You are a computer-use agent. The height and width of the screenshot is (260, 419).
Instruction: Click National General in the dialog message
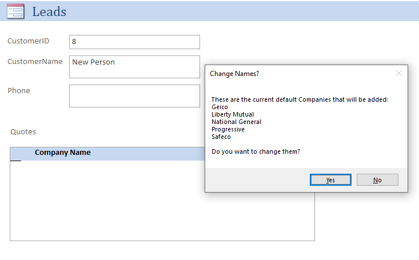236,122
